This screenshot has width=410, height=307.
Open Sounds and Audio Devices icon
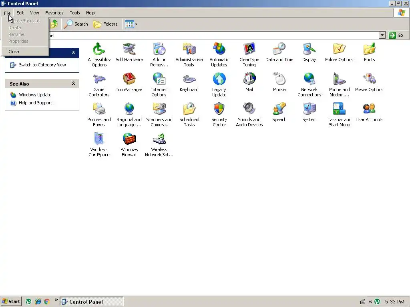249,109
